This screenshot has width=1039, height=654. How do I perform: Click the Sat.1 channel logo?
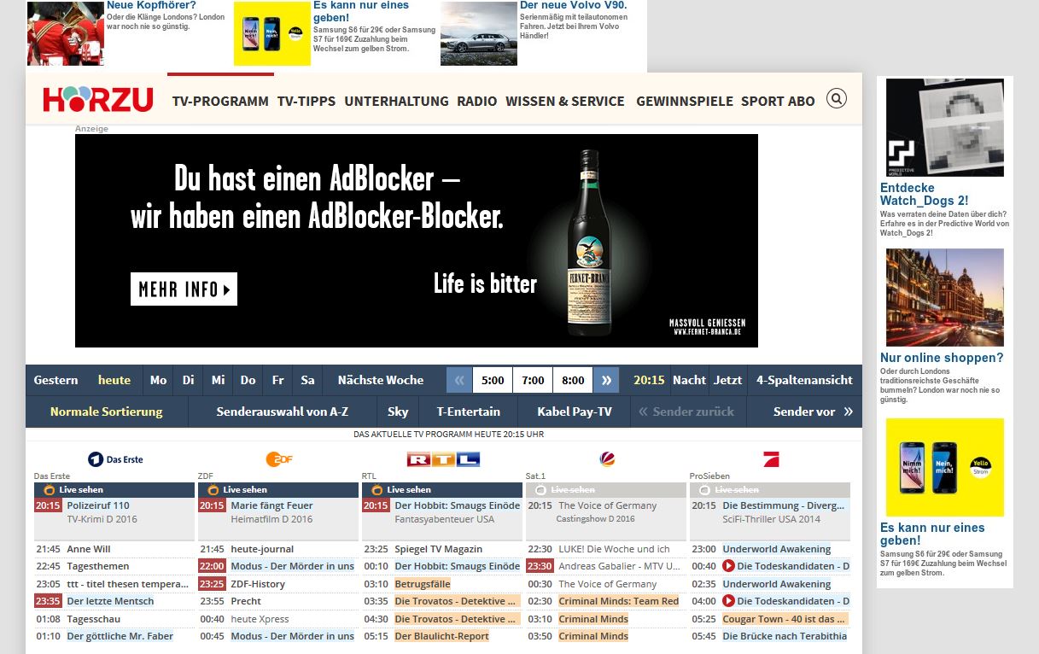[607, 459]
